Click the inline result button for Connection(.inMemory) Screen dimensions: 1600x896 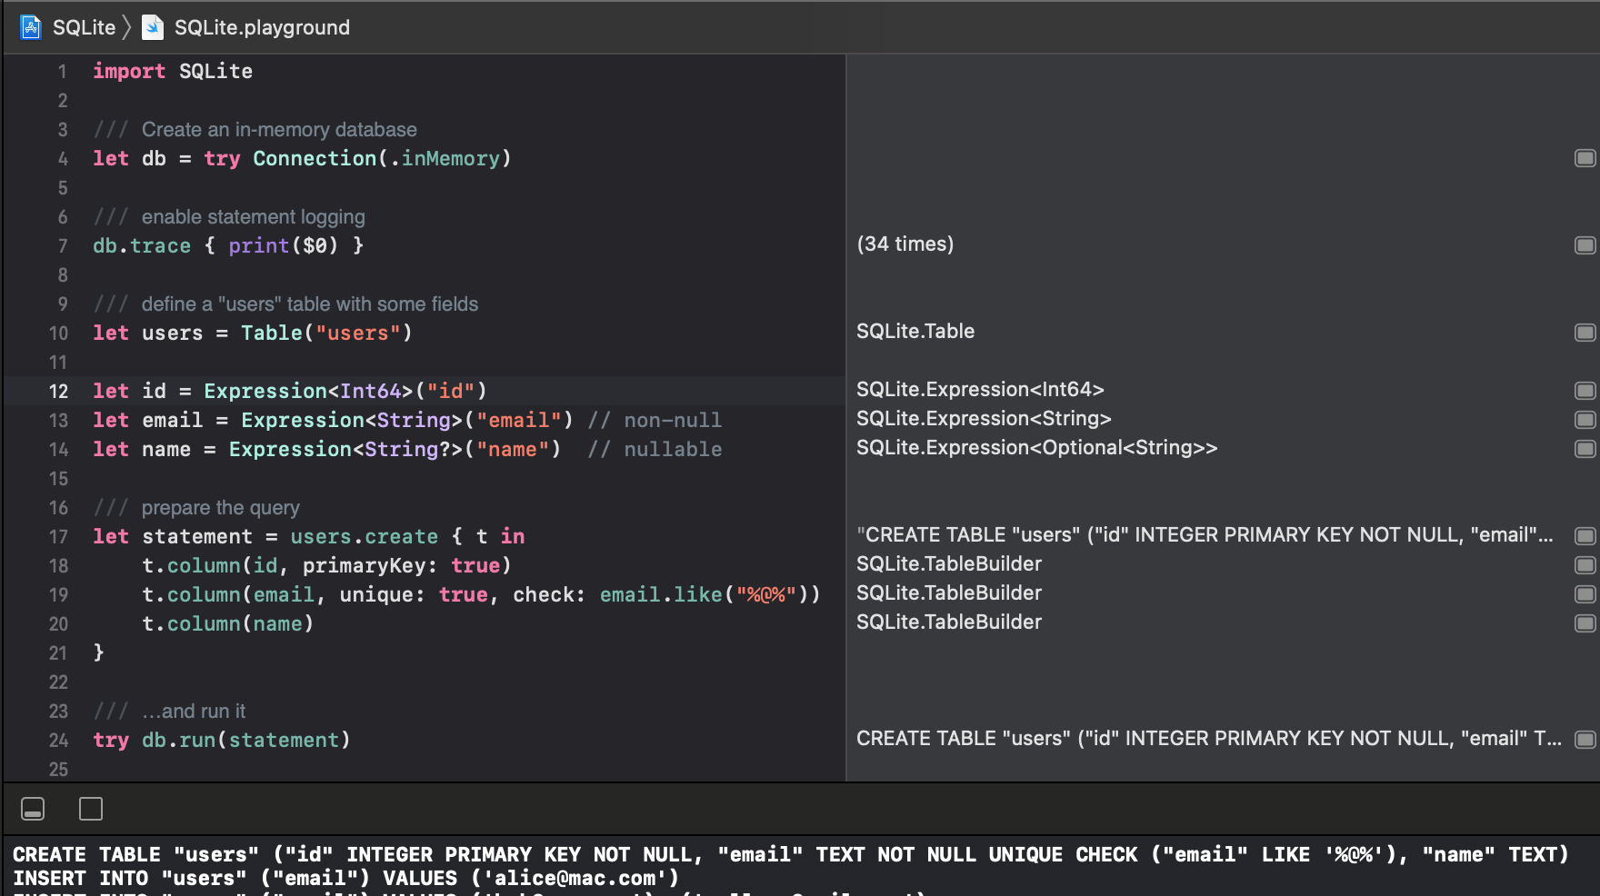pyautogui.click(x=1585, y=158)
